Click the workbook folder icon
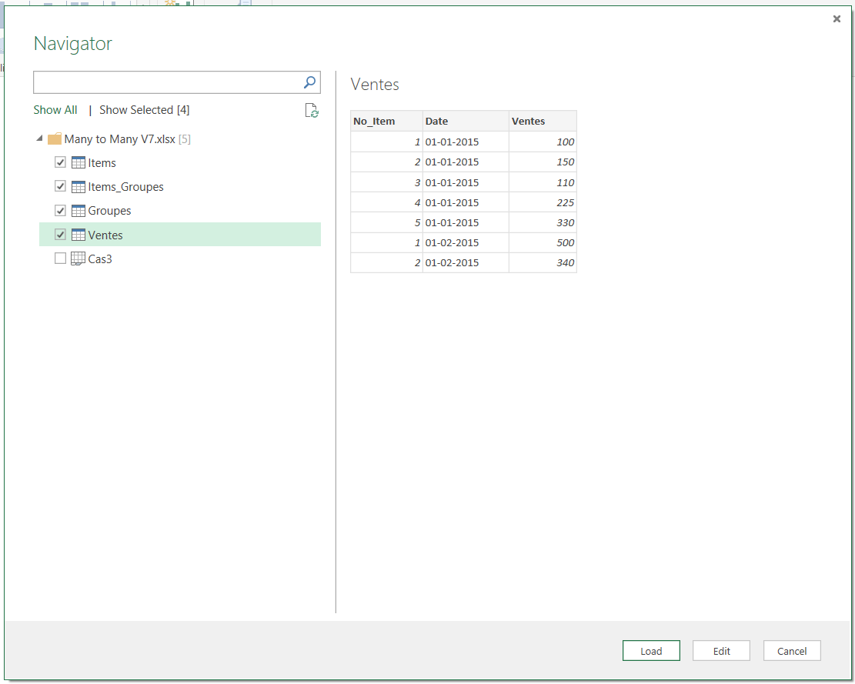This screenshot has height=684, width=855. [54, 139]
